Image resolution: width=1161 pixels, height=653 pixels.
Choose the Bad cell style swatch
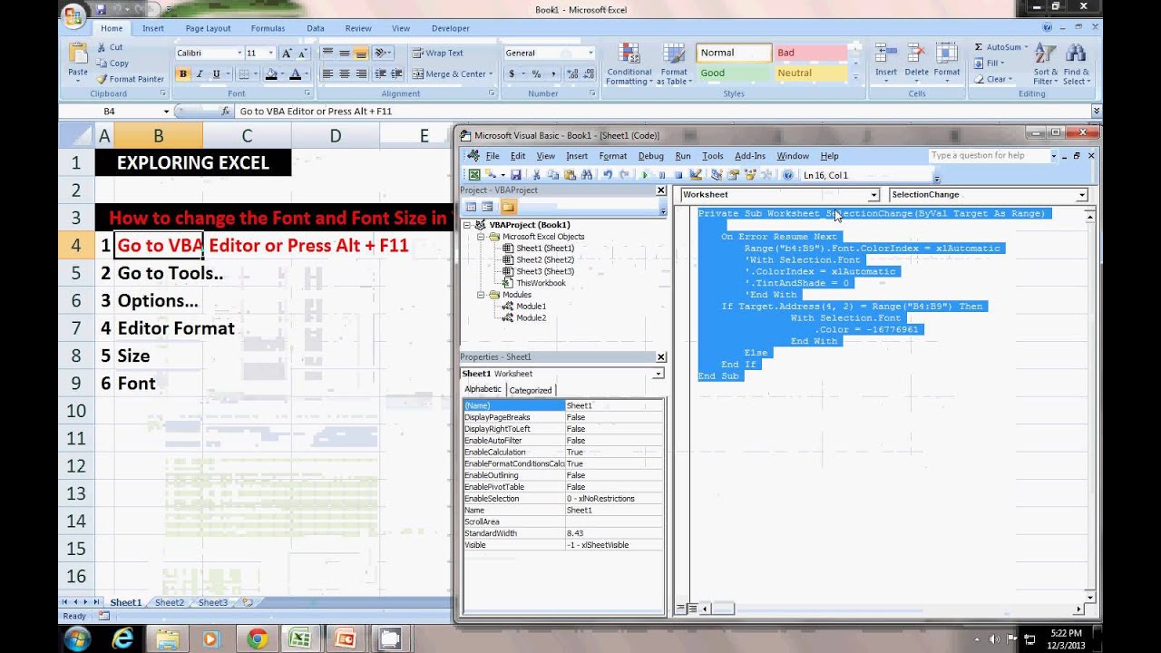pyautogui.click(x=810, y=53)
